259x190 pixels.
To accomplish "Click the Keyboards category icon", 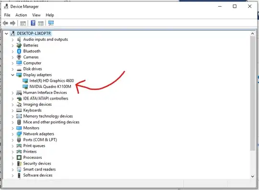I will click(19, 111).
